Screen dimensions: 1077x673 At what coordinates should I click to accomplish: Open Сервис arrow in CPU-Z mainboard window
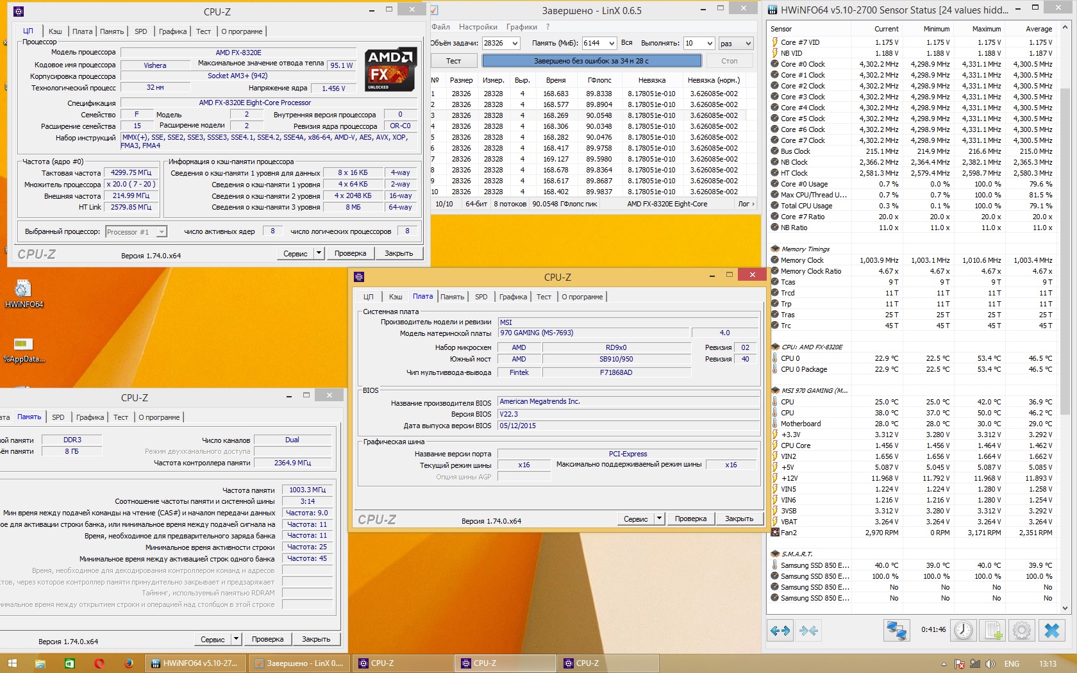[x=659, y=519]
